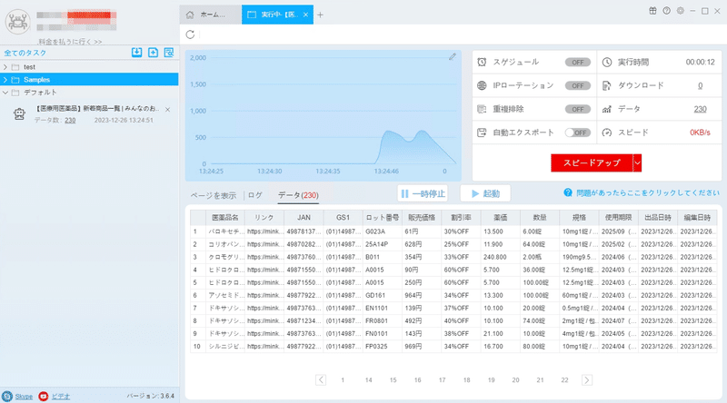The width and height of the screenshot is (727, 403).
Task: Click the IP rotation globe icon
Action: click(x=482, y=85)
